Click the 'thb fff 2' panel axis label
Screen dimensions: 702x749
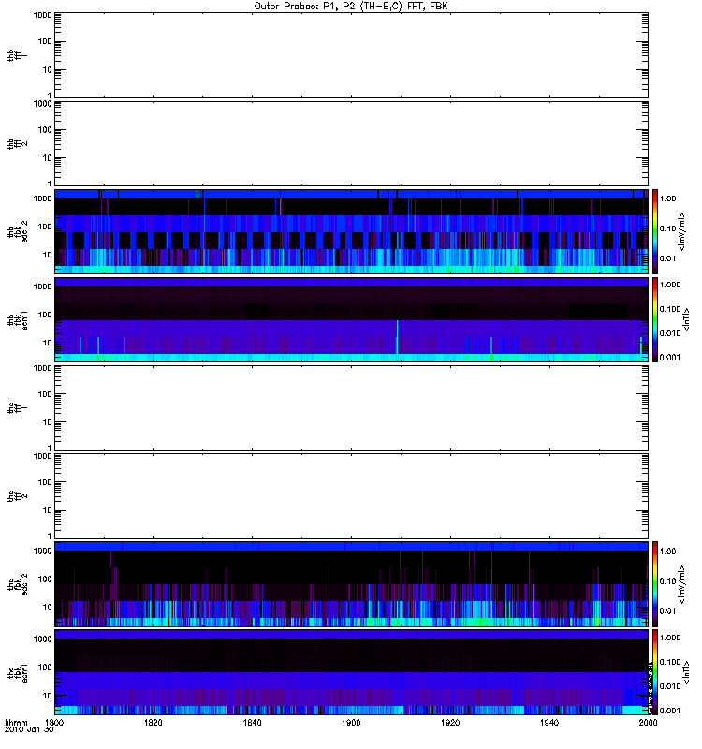17,144
